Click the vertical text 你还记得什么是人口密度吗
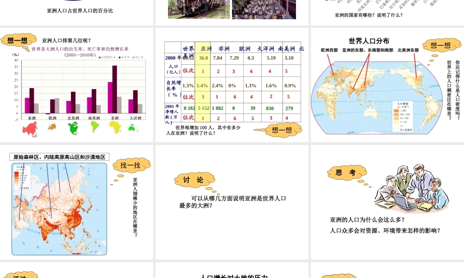The height and width of the screenshot is (278, 464). pos(458,90)
